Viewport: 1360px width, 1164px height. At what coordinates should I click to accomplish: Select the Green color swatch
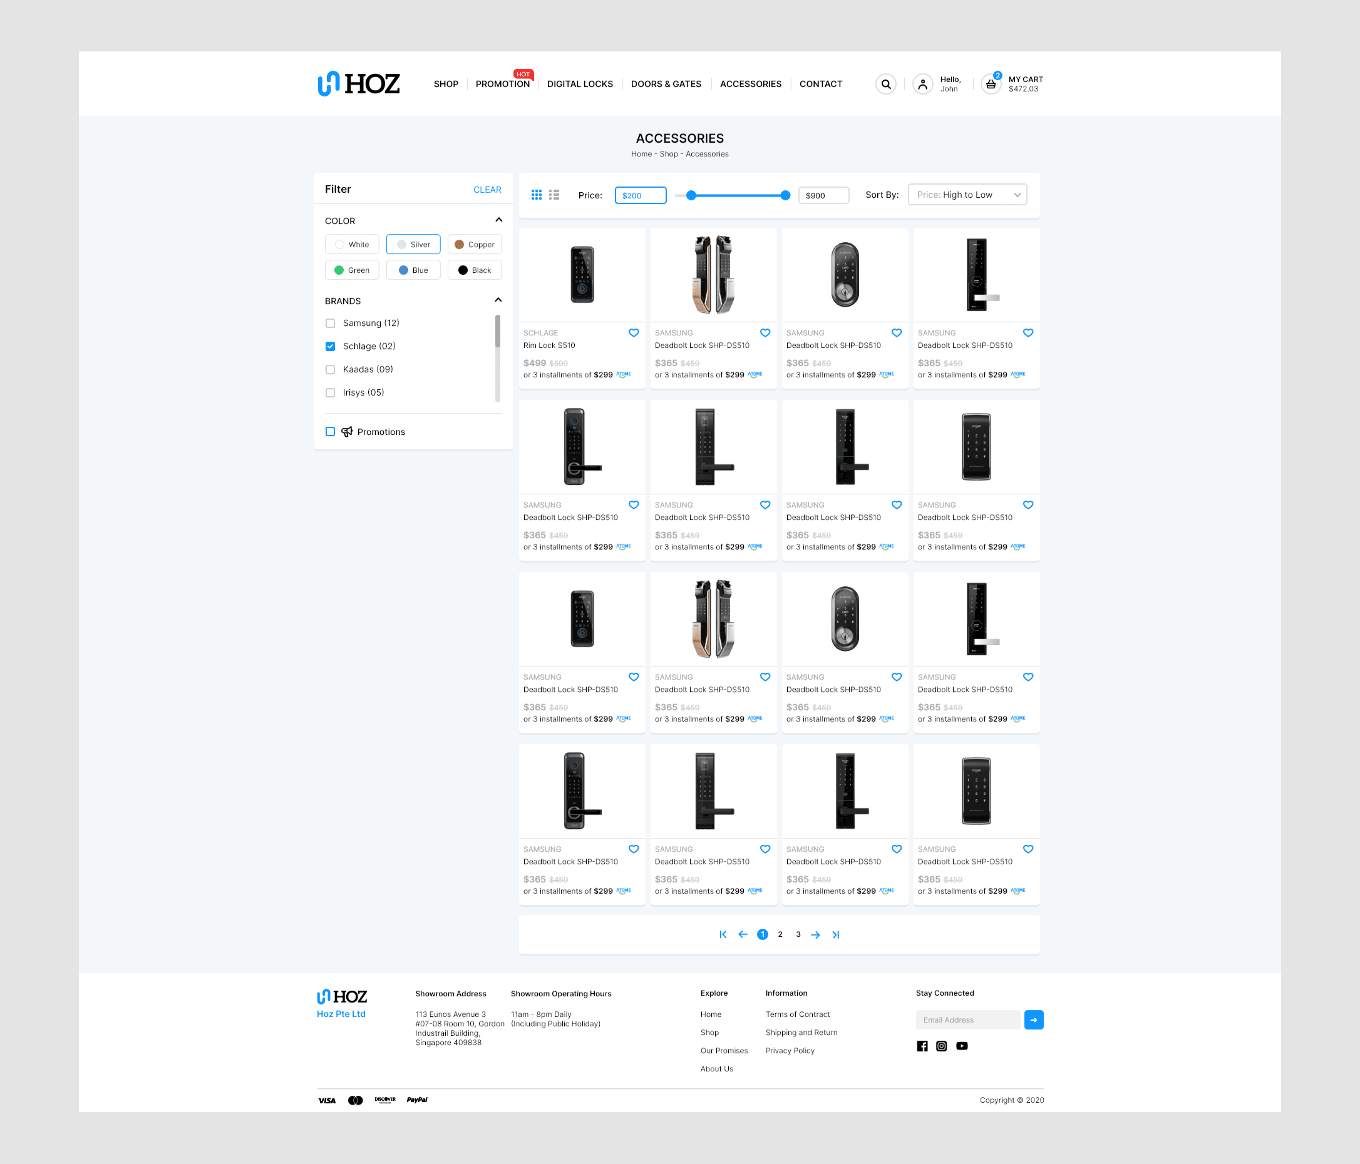coord(352,270)
